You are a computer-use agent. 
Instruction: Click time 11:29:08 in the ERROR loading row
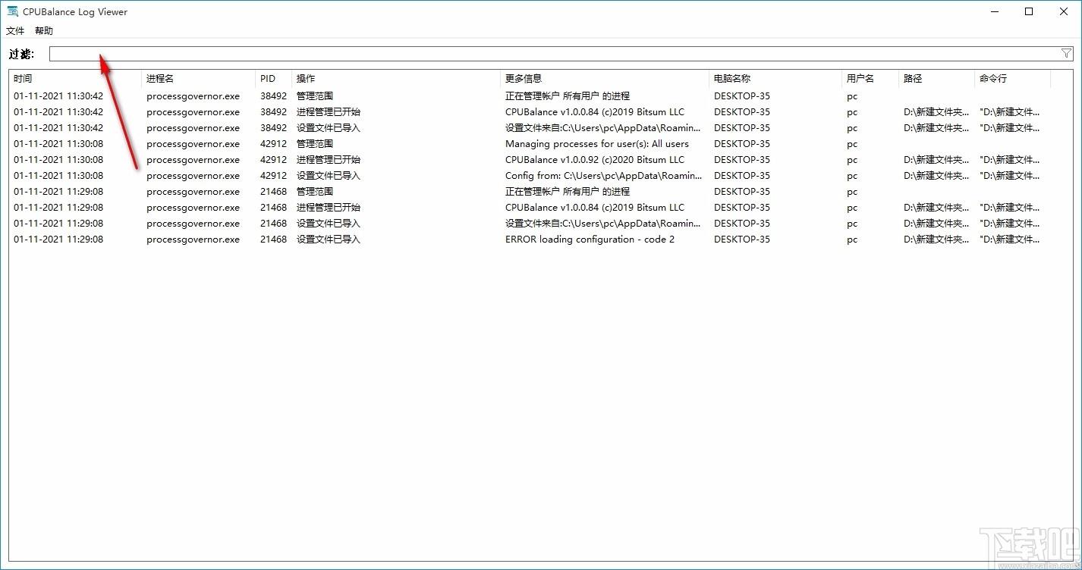click(58, 240)
